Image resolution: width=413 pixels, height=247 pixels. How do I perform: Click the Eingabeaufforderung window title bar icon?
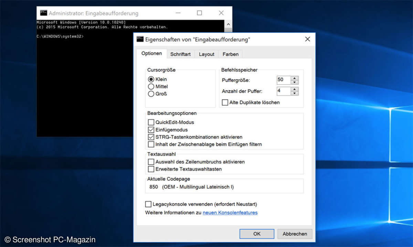tap(43, 13)
